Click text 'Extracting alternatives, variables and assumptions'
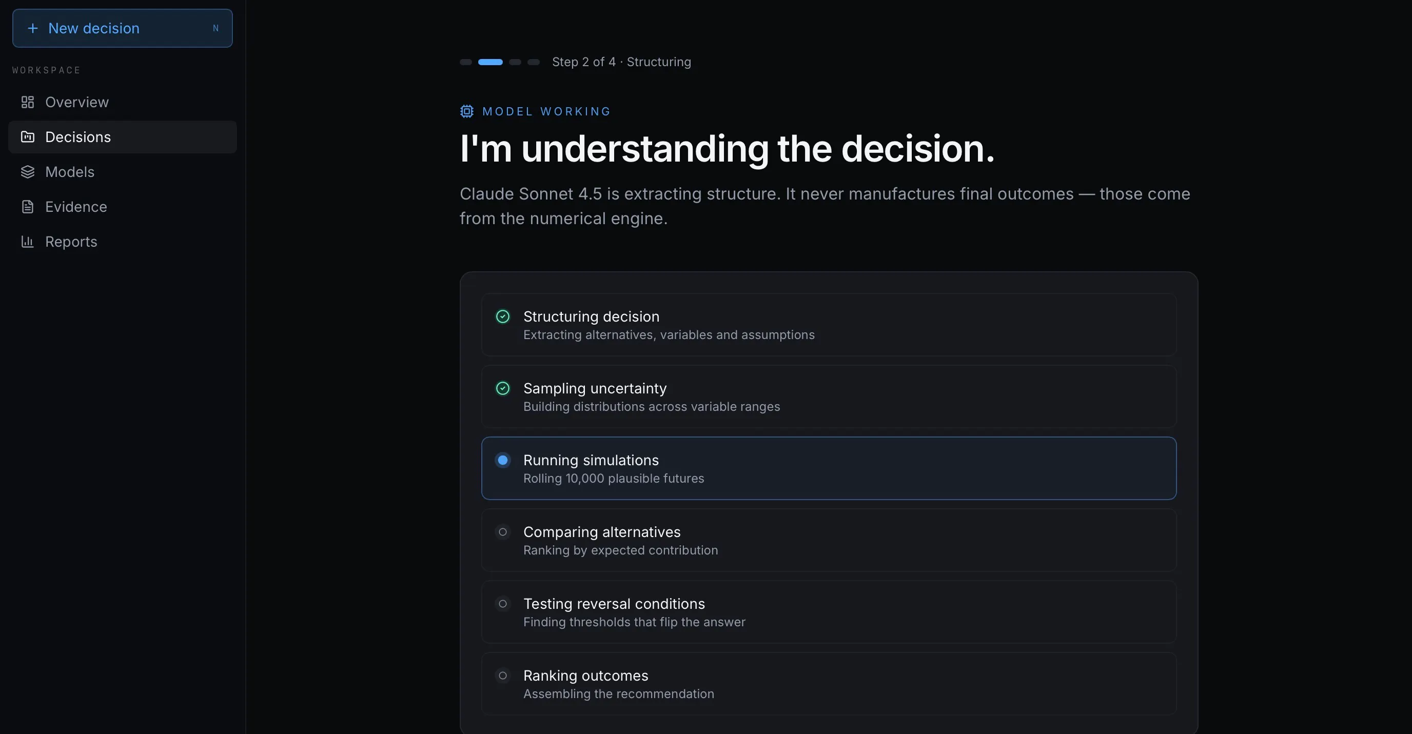This screenshot has height=734, width=1412. point(669,335)
